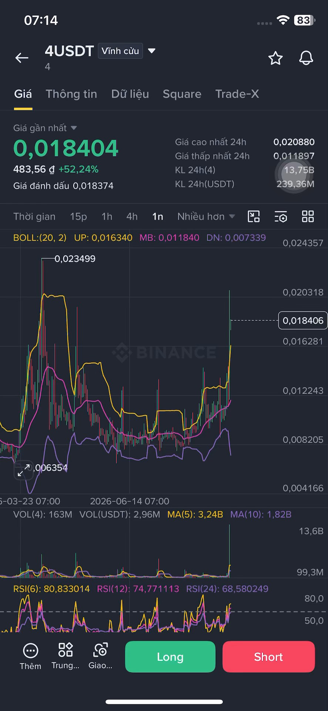The height and width of the screenshot is (711, 328).
Task: Switch to Square tab
Action: (x=182, y=94)
